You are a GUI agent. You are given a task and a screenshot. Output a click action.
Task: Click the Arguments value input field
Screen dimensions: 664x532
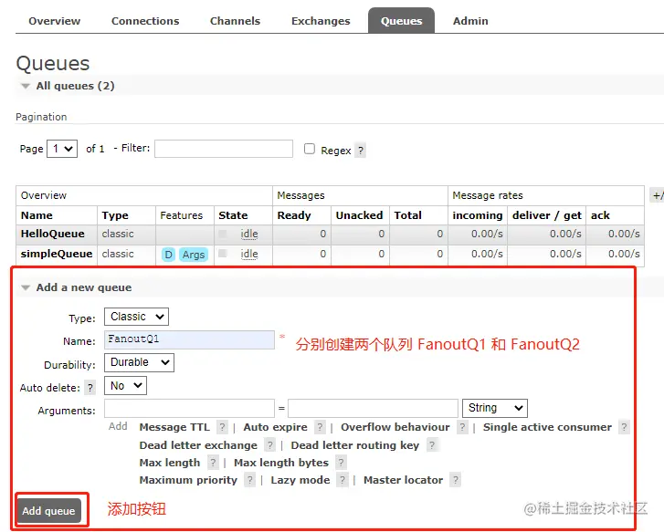pyautogui.click(x=373, y=408)
